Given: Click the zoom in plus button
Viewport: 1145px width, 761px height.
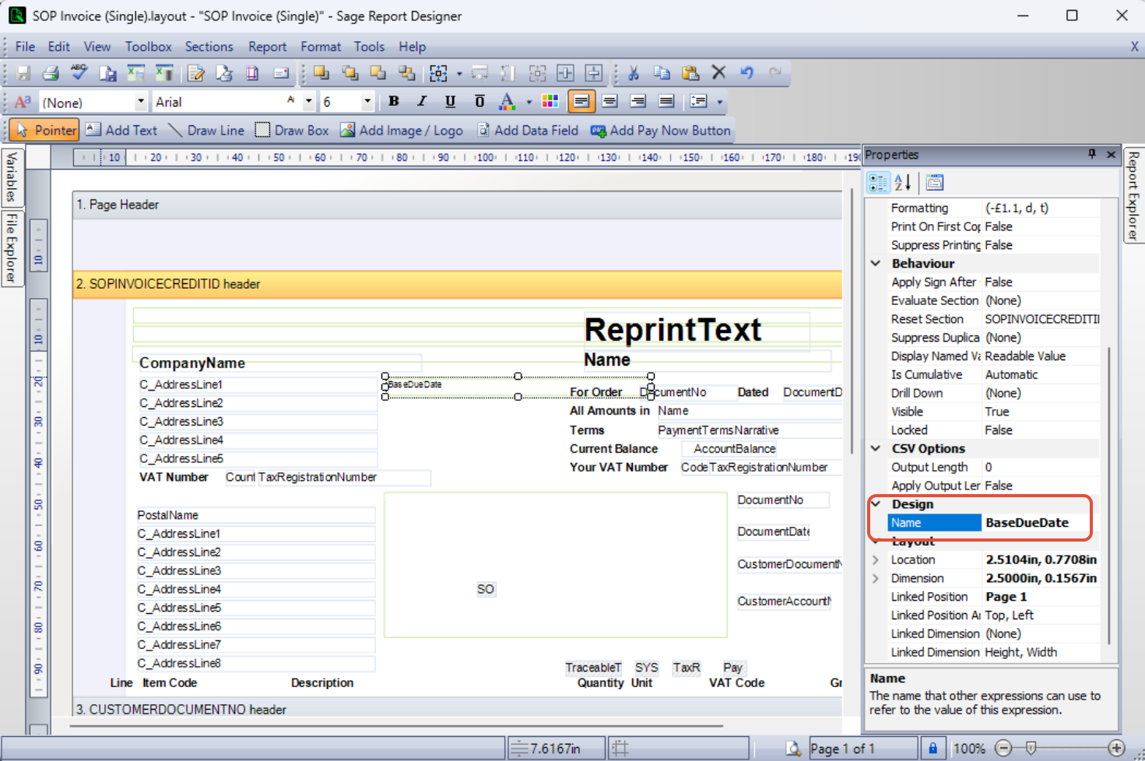Looking at the screenshot, I should tap(1116, 748).
